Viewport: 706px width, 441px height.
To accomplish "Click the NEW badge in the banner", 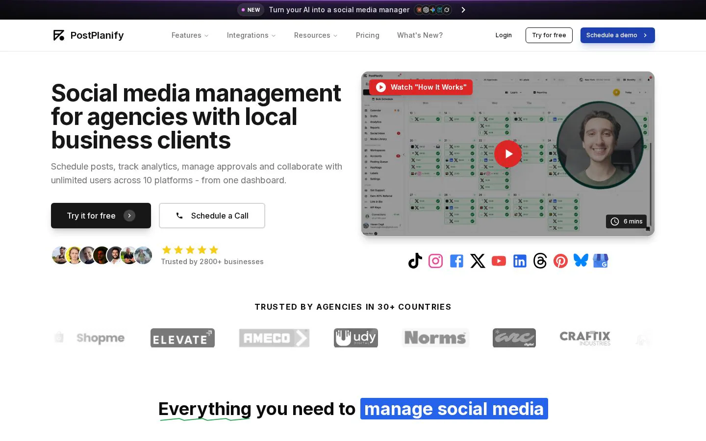I will [251, 10].
